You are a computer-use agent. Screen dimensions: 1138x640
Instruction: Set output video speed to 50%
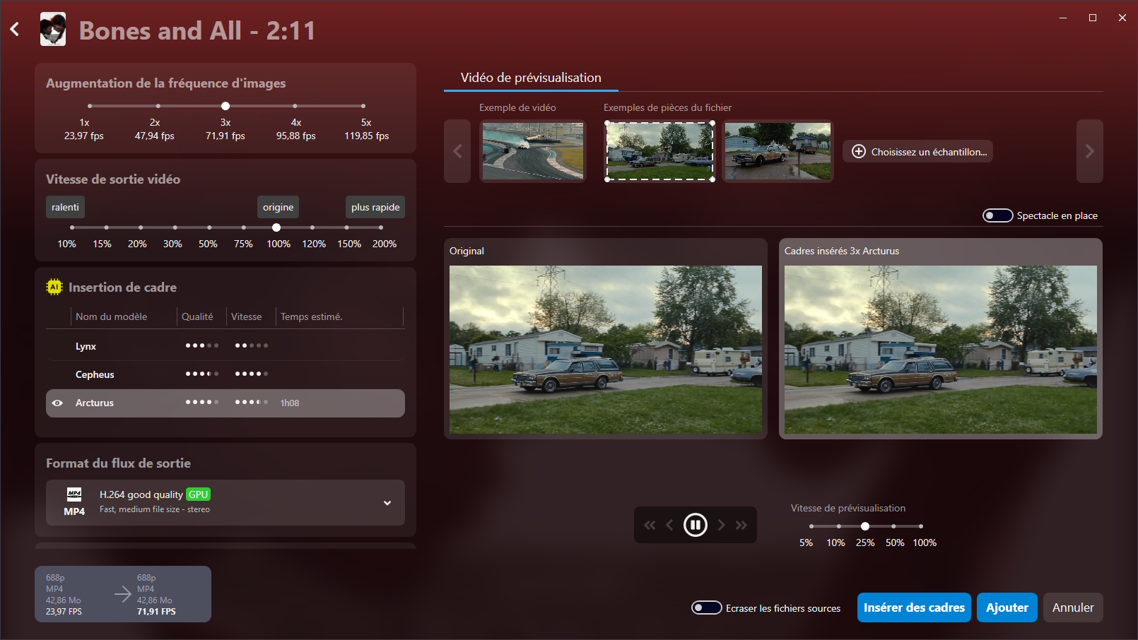pyautogui.click(x=209, y=227)
